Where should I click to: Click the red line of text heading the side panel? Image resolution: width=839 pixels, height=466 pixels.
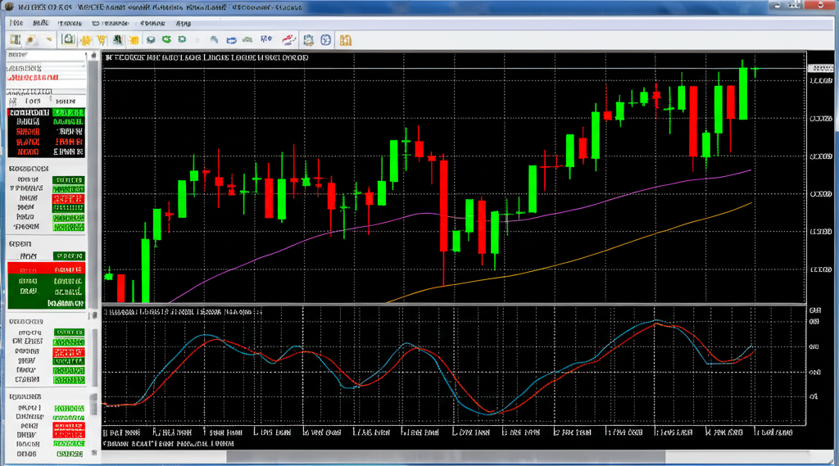click(33, 78)
